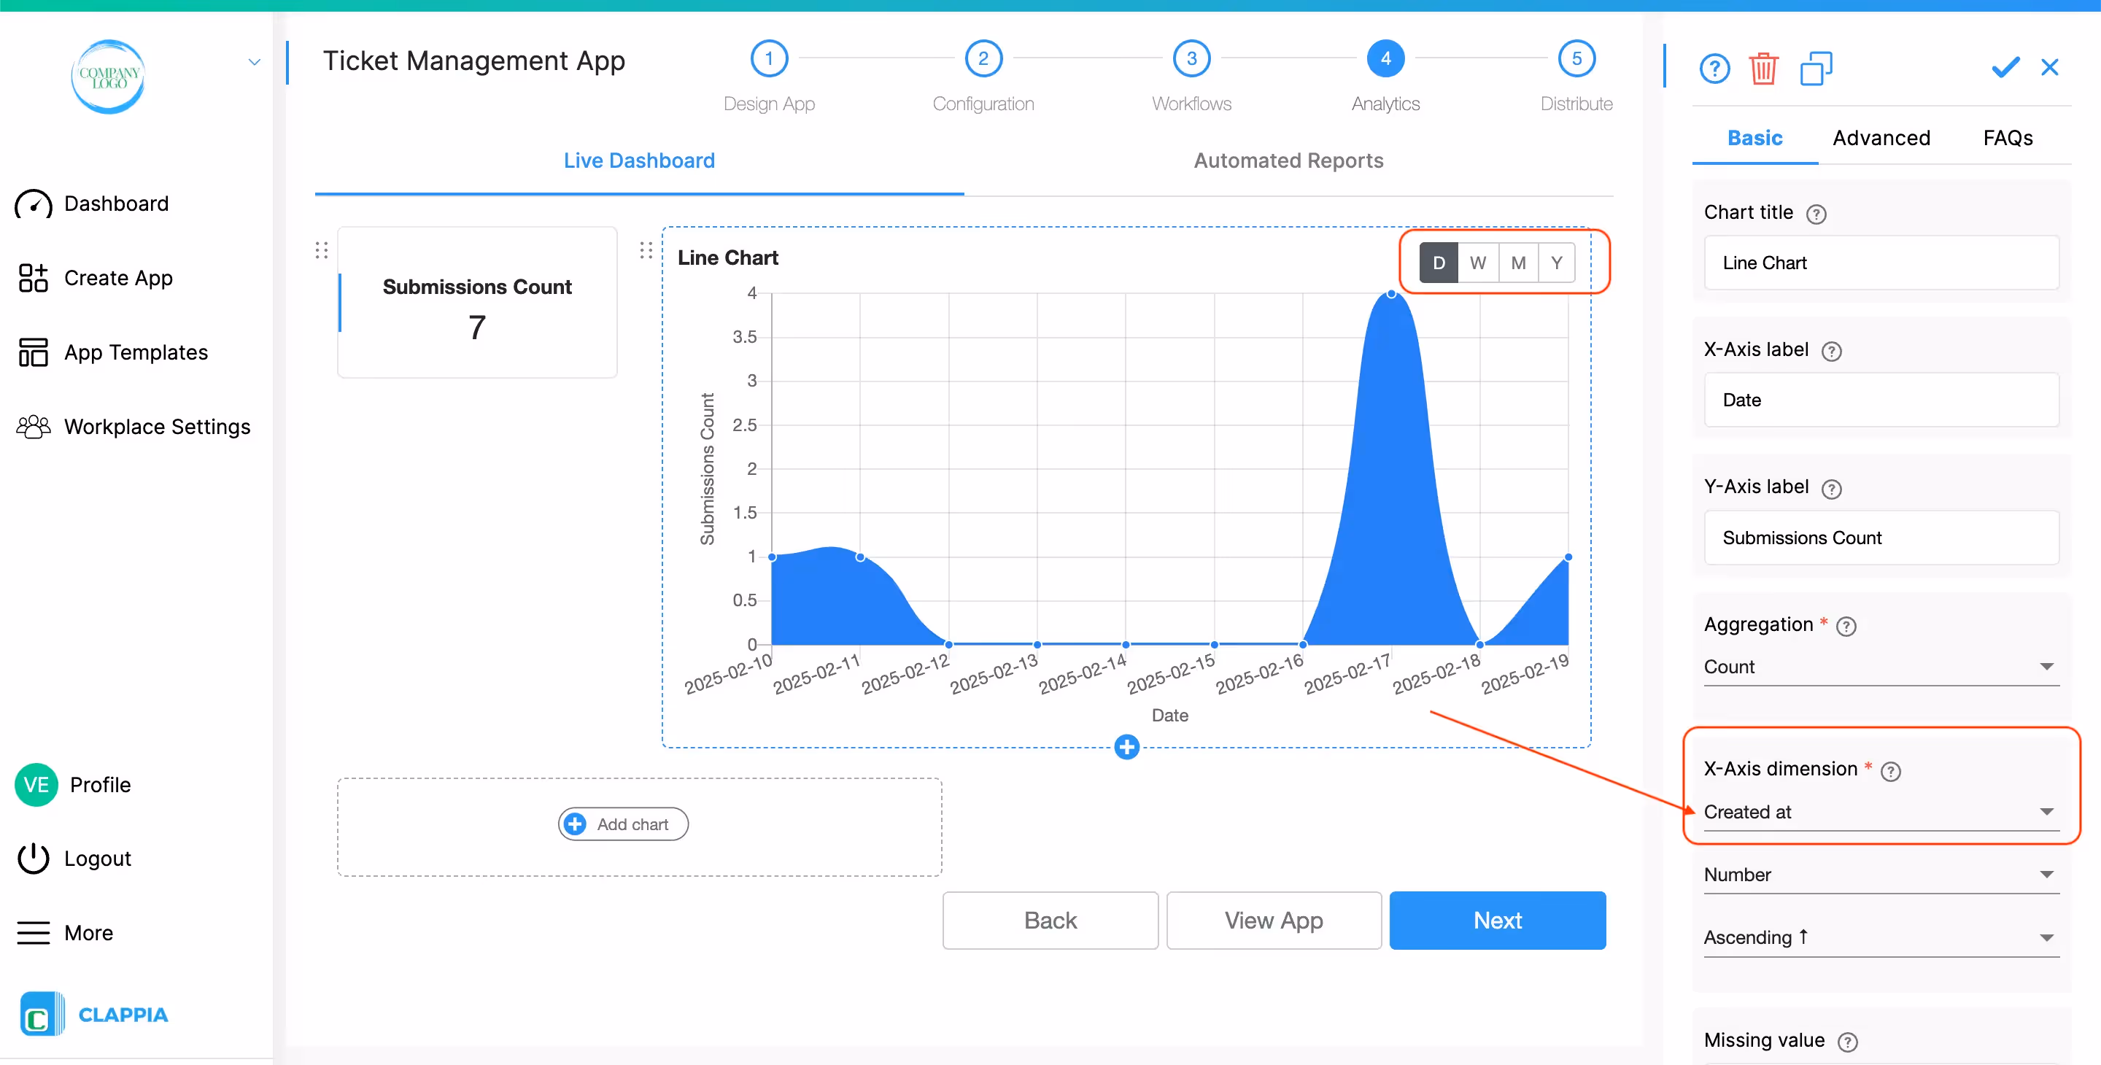Click the blue plus below the line chart
The width and height of the screenshot is (2101, 1065).
click(x=1126, y=746)
